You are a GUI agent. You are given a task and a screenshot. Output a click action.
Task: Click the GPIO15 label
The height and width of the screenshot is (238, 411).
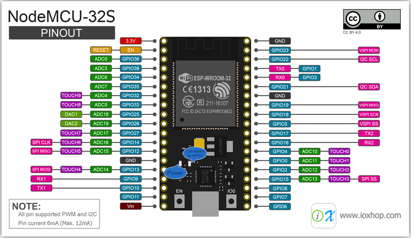[280, 179]
